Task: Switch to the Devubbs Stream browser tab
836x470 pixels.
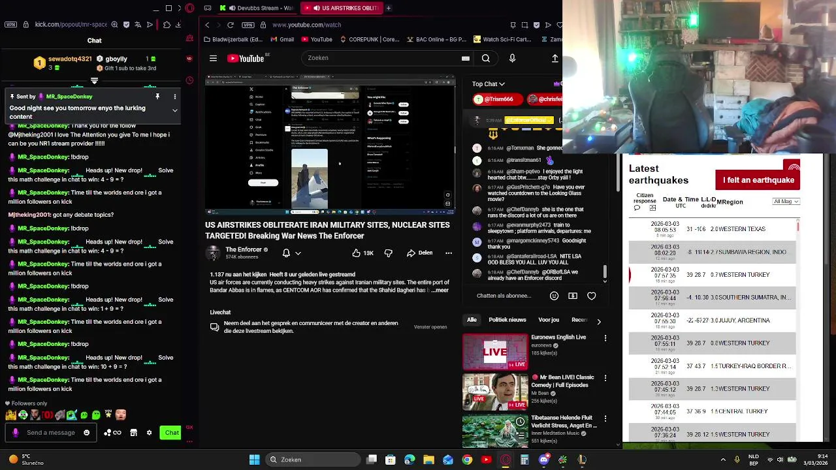Action: point(257,8)
